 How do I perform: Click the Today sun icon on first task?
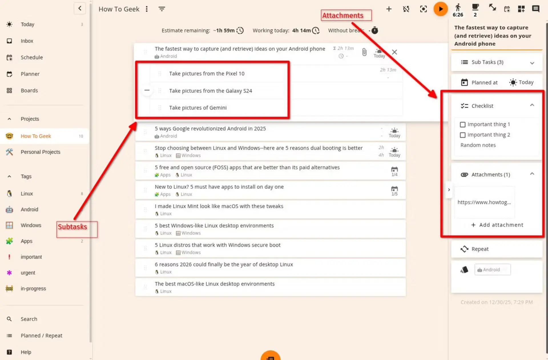coord(379,53)
